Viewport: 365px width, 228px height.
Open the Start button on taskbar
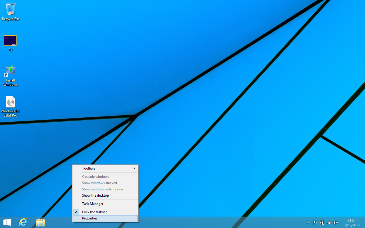click(7, 222)
